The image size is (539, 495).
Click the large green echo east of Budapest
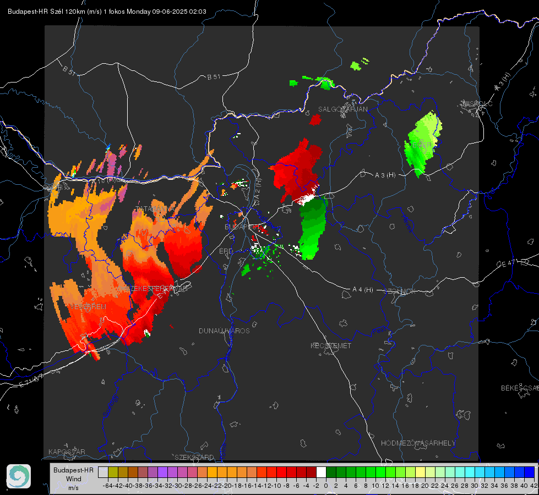[313, 228]
